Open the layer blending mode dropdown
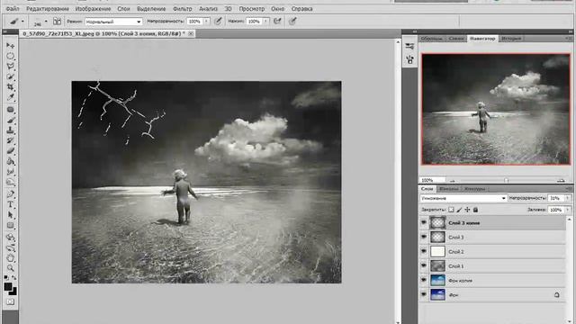Screen dimensions: 576x324 coord(463,198)
